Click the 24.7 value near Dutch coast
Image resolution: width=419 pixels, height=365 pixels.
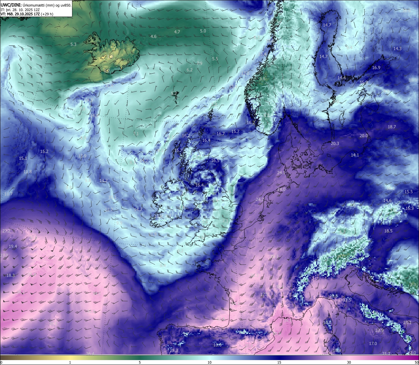click(260, 200)
